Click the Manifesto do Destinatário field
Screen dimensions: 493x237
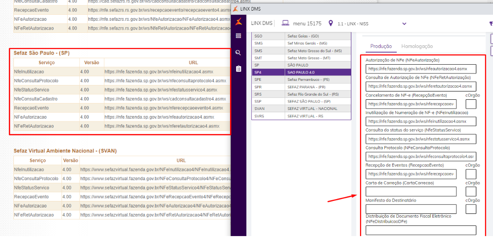tap(411, 209)
